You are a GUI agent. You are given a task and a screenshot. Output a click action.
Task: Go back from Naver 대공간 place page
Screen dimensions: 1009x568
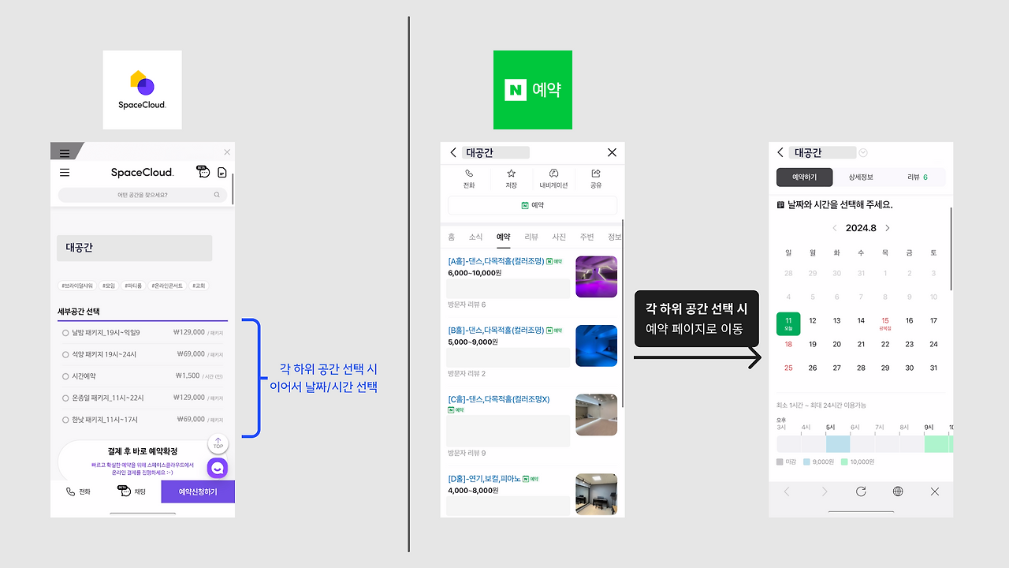(453, 152)
